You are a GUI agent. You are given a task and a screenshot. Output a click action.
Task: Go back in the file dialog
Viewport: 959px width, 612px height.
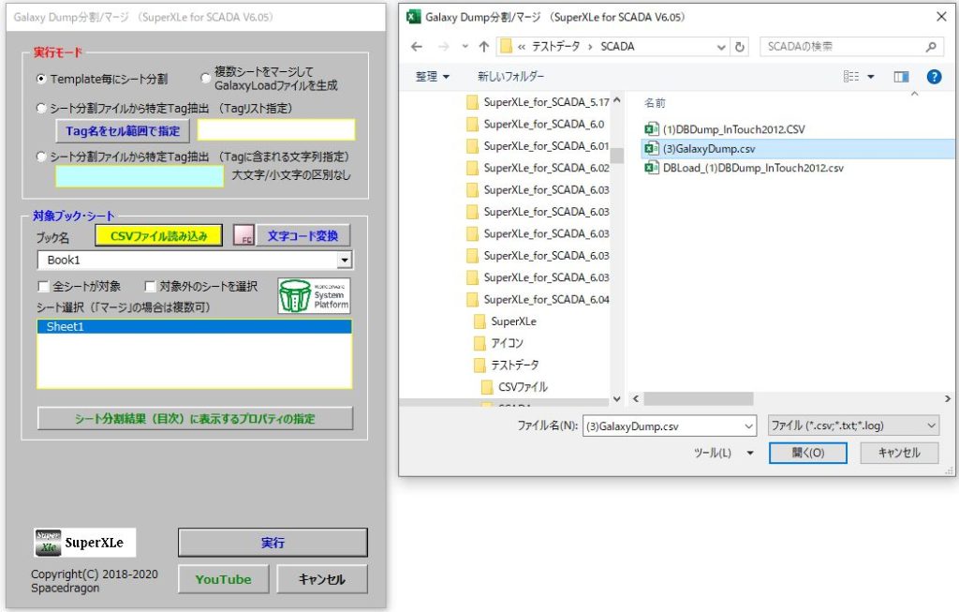point(417,47)
